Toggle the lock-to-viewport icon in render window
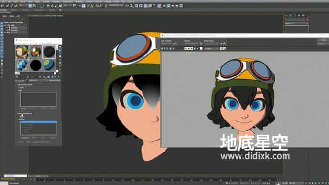Screen dimensions: 329x185 (201, 44)
